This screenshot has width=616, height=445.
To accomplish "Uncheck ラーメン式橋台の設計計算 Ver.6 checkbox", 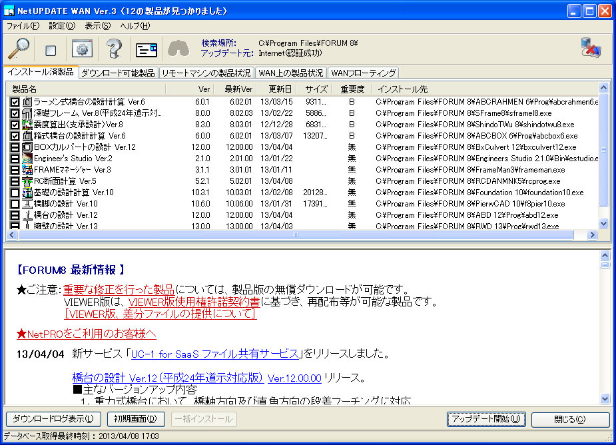I will [x=15, y=102].
